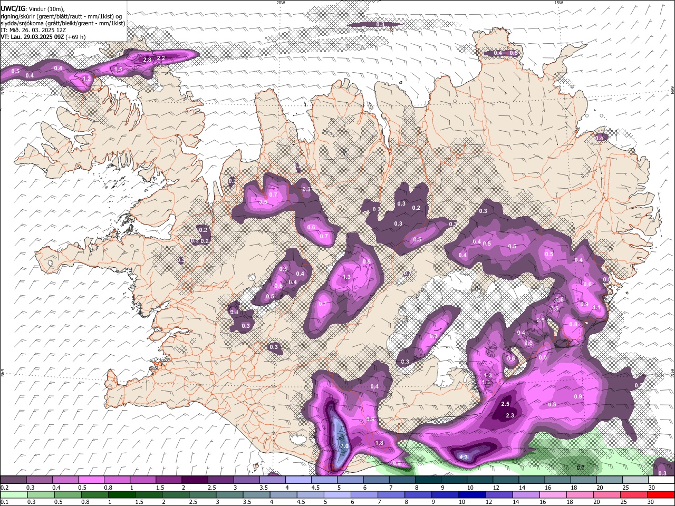Select the 'slydda/snjókoma' legend description line
Screen dimensions: 675x506
click(63, 23)
